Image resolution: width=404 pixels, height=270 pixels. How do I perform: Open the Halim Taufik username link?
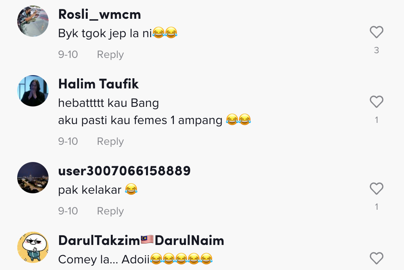tap(98, 84)
